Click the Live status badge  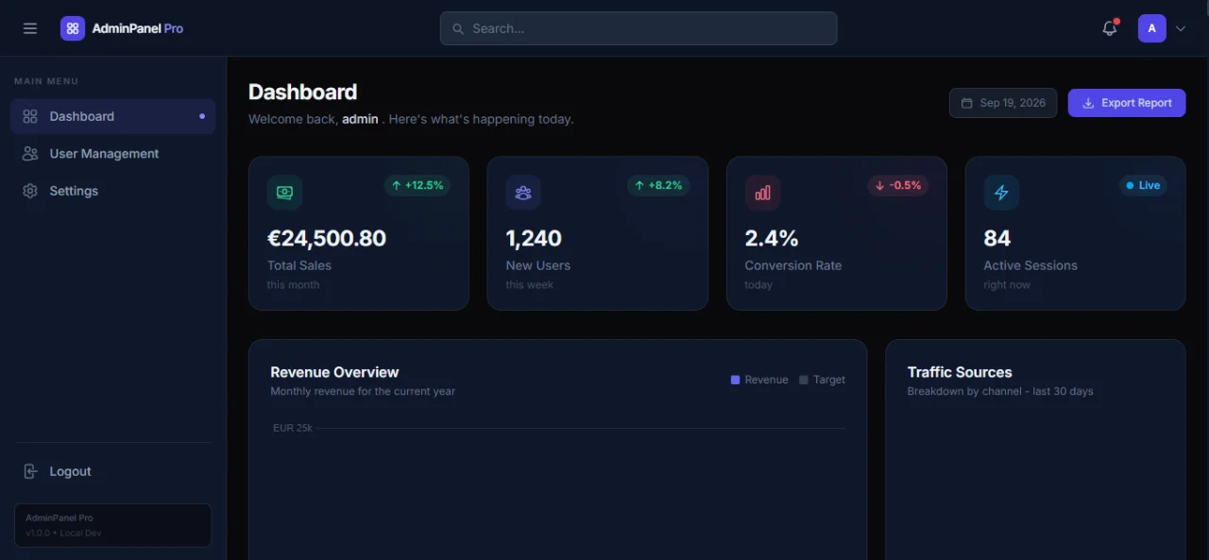(x=1143, y=185)
